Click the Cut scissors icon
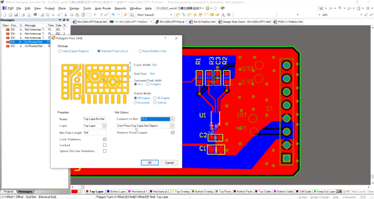The height and width of the screenshot is (199, 374). click(x=65, y=15)
